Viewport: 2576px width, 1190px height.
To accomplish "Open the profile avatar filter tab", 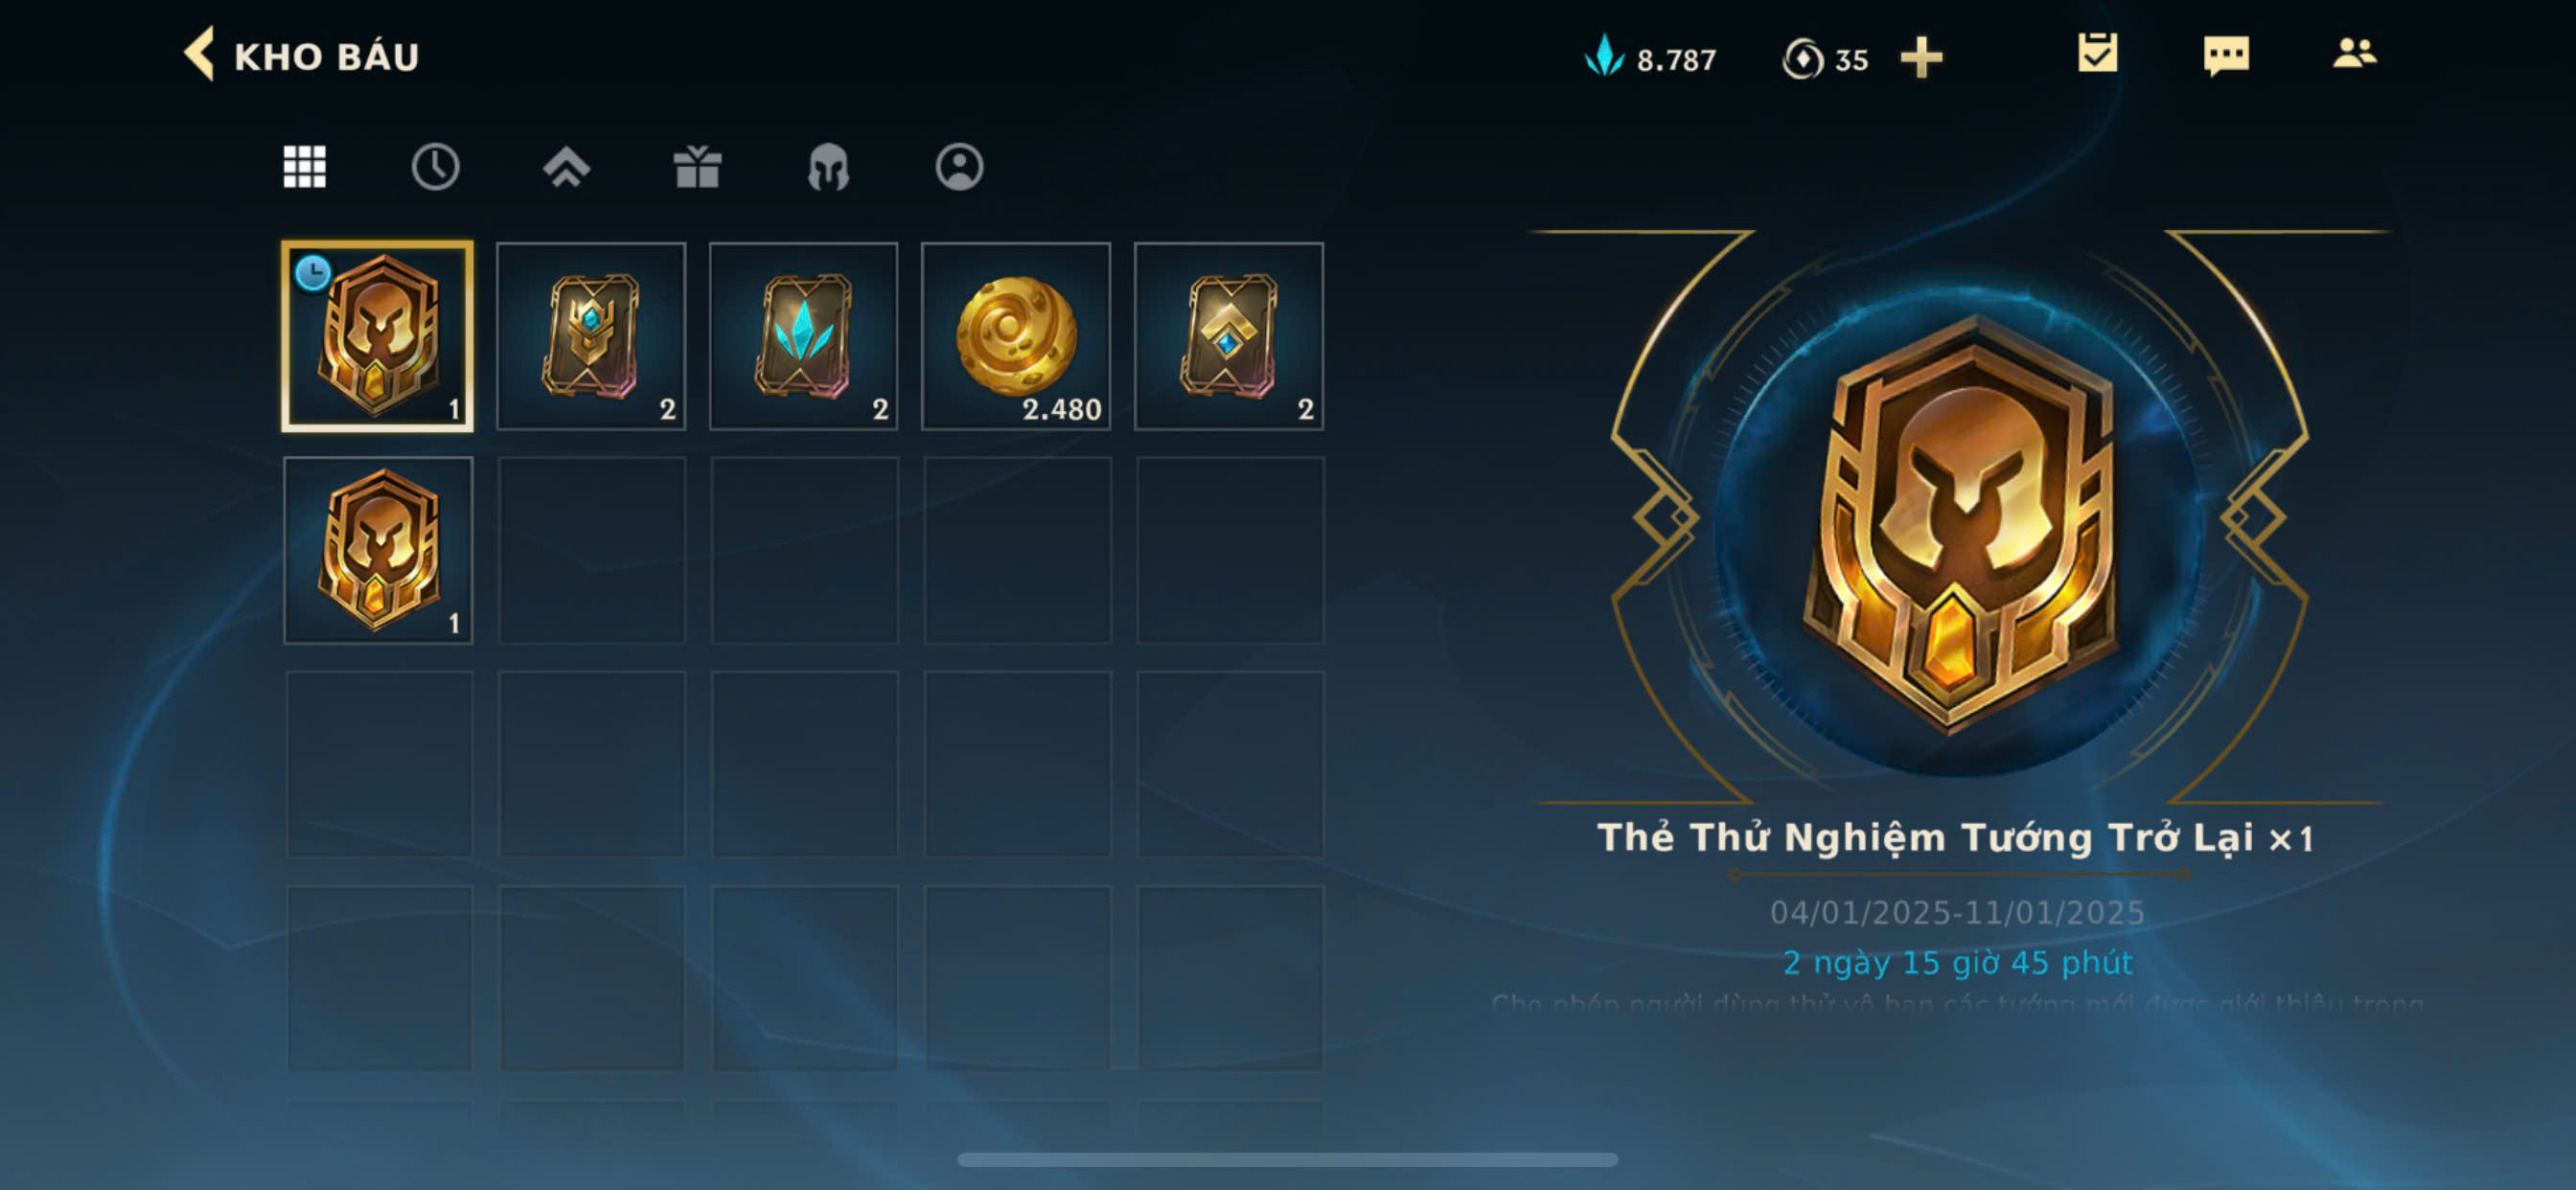I will click(x=959, y=166).
